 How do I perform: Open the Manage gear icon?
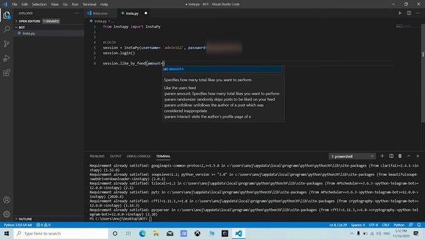tap(7, 214)
